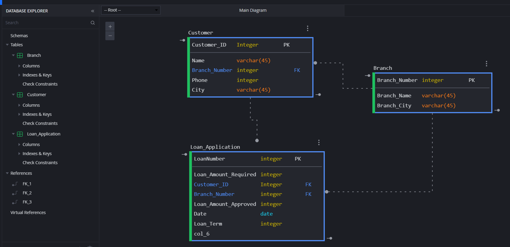Collapse the References tree node
This screenshot has height=247, width=510.
coord(7,173)
